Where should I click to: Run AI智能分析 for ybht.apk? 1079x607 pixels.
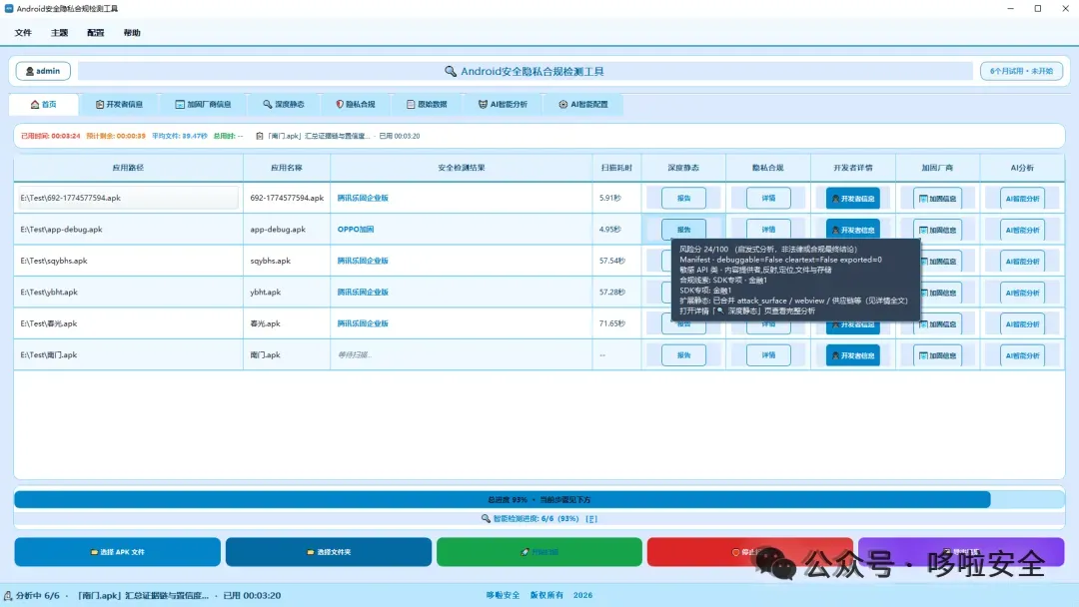point(1022,293)
